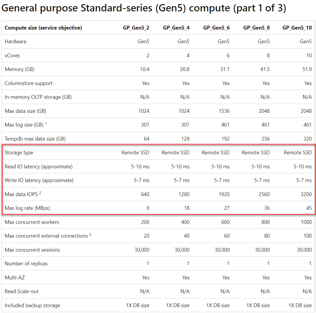The width and height of the screenshot is (316, 313).
Task: Click the external connections value 40
Action: point(187,236)
